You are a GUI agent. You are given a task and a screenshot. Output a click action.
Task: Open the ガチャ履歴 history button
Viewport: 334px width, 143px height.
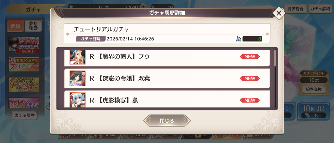[x=25, y=115]
